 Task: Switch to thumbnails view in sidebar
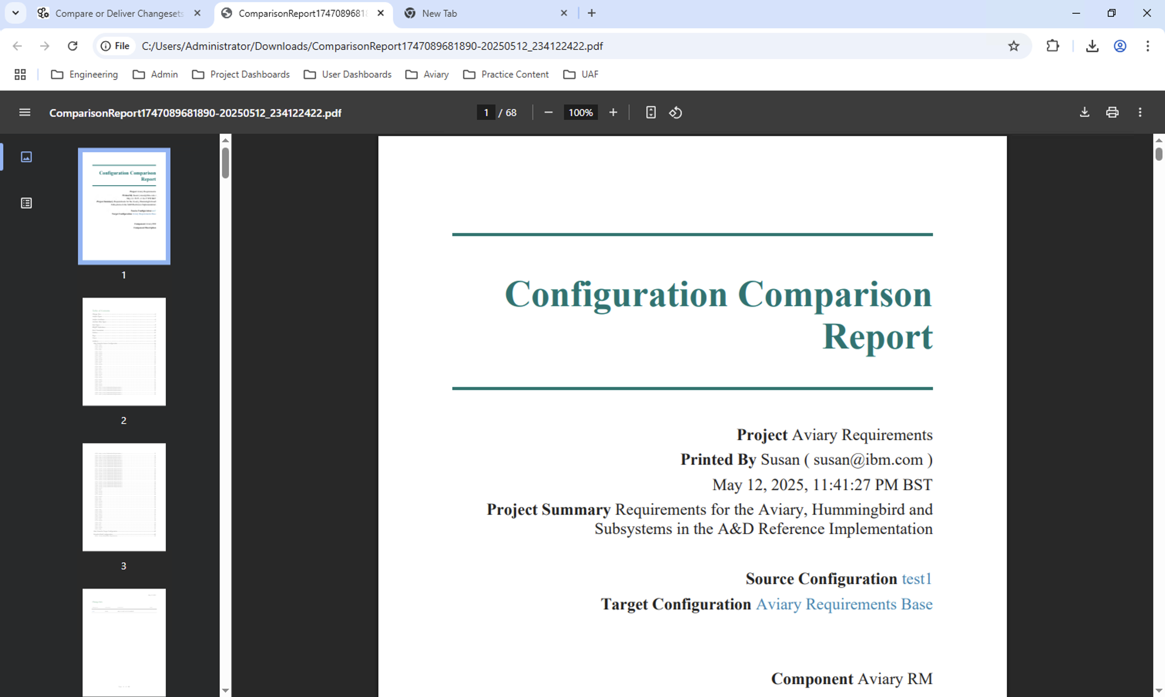click(26, 157)
